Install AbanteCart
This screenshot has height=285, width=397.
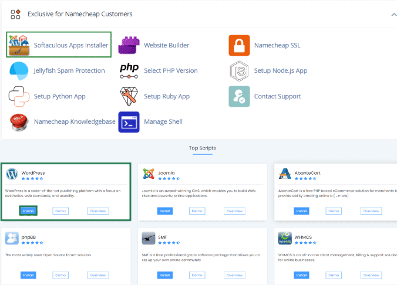pyautogui.click(x=301, y=211)
